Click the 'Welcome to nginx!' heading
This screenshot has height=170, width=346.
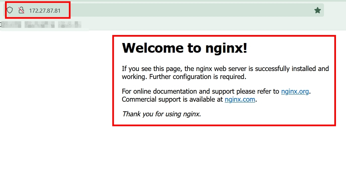click(184, 48)
